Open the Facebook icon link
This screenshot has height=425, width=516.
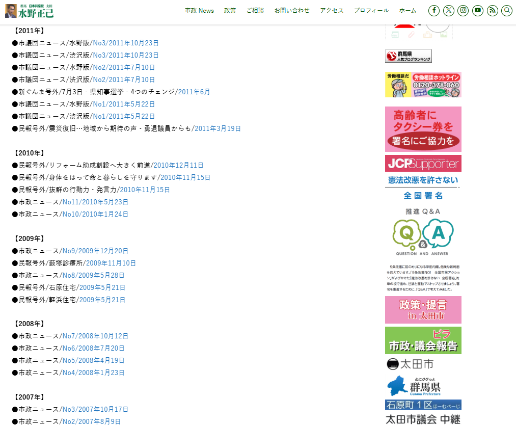434,11
